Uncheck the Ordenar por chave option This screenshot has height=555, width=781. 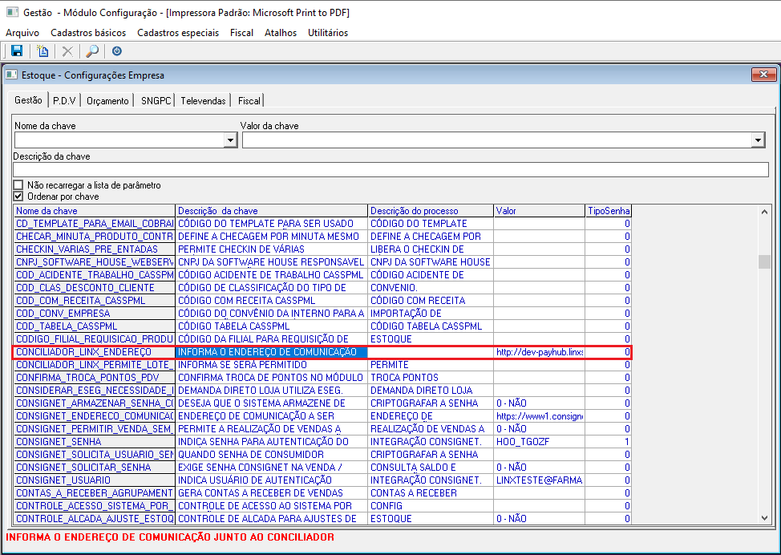(18, 196)
